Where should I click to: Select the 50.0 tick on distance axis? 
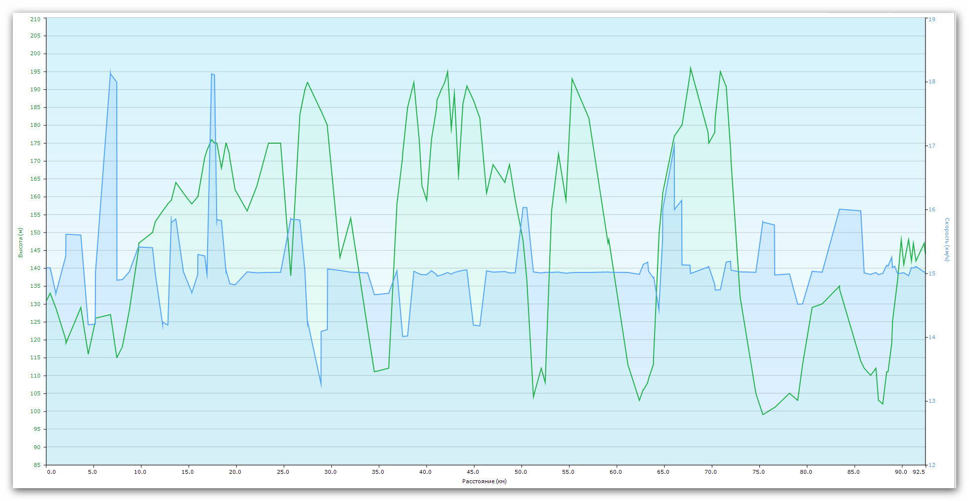click(520, 472)
